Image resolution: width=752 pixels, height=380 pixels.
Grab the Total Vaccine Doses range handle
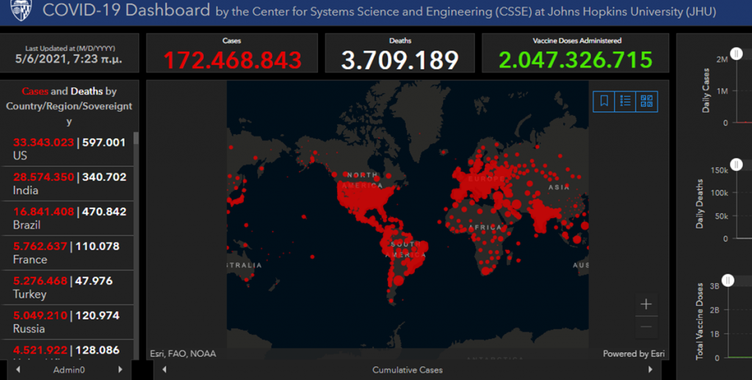coord(727,280)
